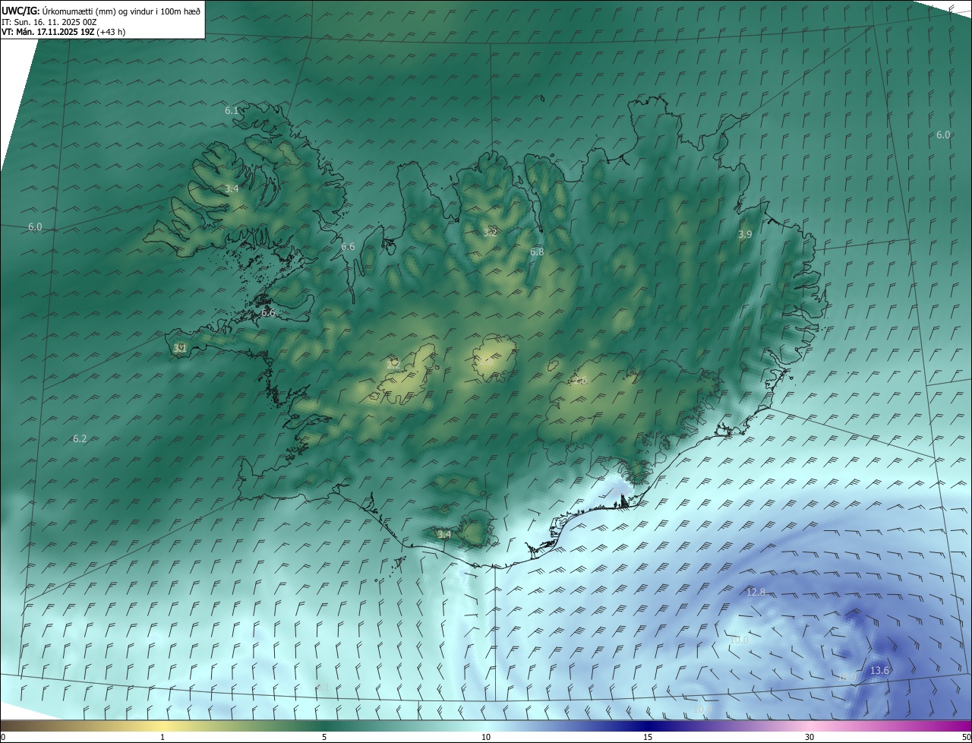The width and height of the screenshot is (972, 743).
Task: Click the 13.6 value in the purple area
Action: point(879,670)
